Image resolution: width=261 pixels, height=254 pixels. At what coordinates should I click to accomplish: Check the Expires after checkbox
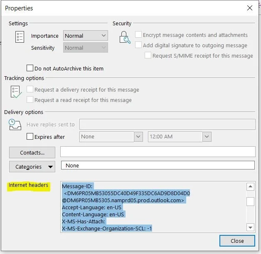click(30, 136)
